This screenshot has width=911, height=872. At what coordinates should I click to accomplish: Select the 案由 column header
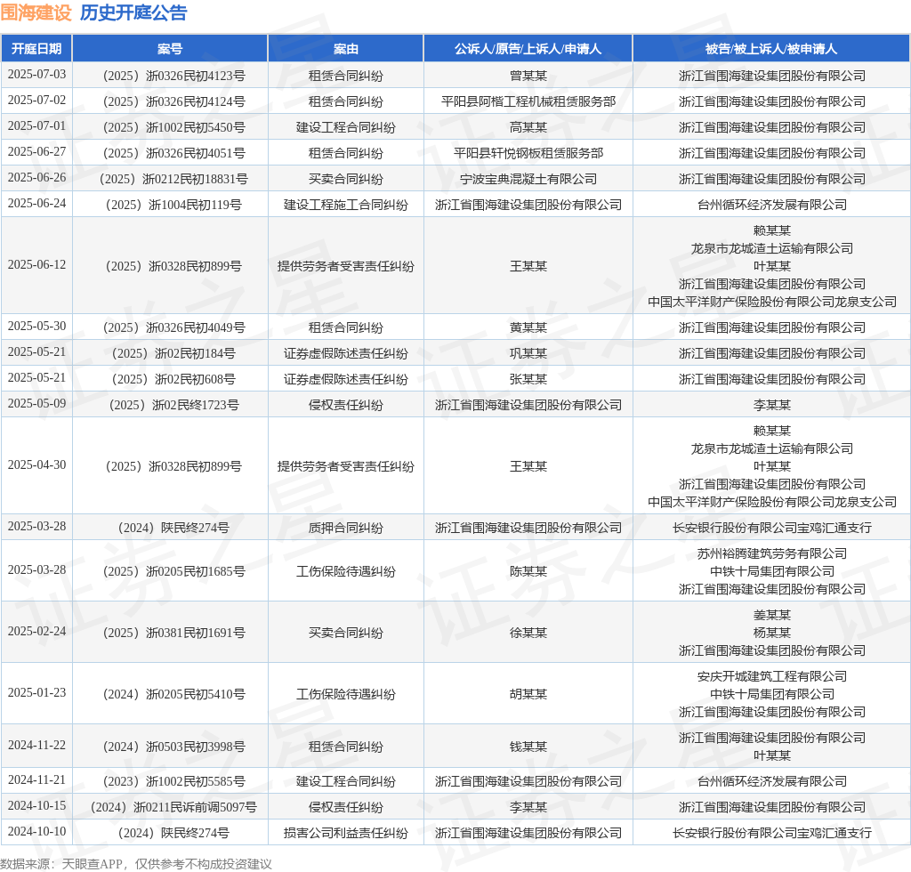(346, 49)
